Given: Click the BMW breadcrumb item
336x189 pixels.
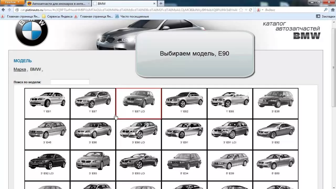Looking at the screenshot, I should click(35, 69).
